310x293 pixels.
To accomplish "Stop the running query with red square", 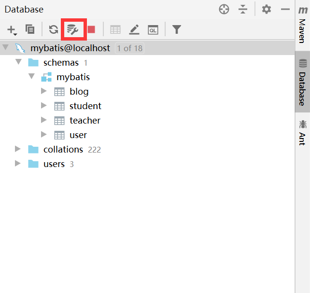I will 91,29.
